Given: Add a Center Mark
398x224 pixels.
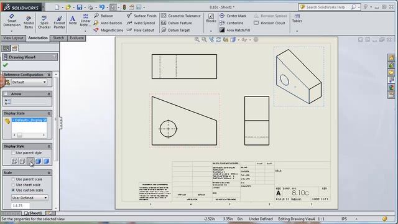Looking at the screenshot, I should coord(233,16).
